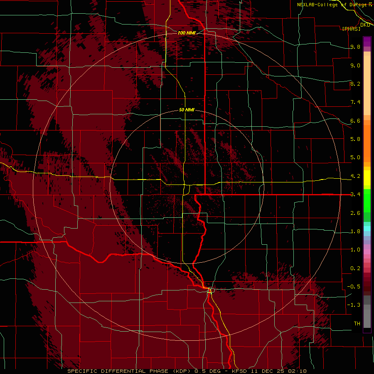Click the cyan segment of the color bar

[367, 228]
